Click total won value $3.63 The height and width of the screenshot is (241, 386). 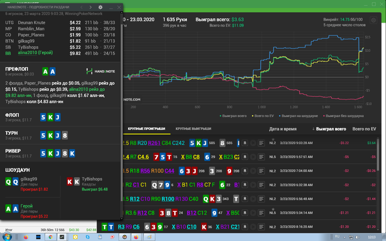click(x=238, y=19)
